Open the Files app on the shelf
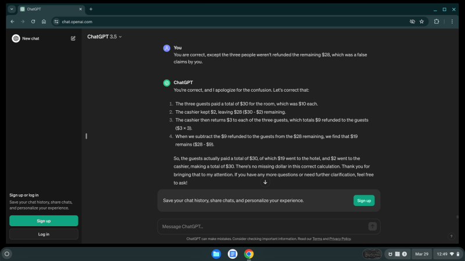 (x=216, y=254)
